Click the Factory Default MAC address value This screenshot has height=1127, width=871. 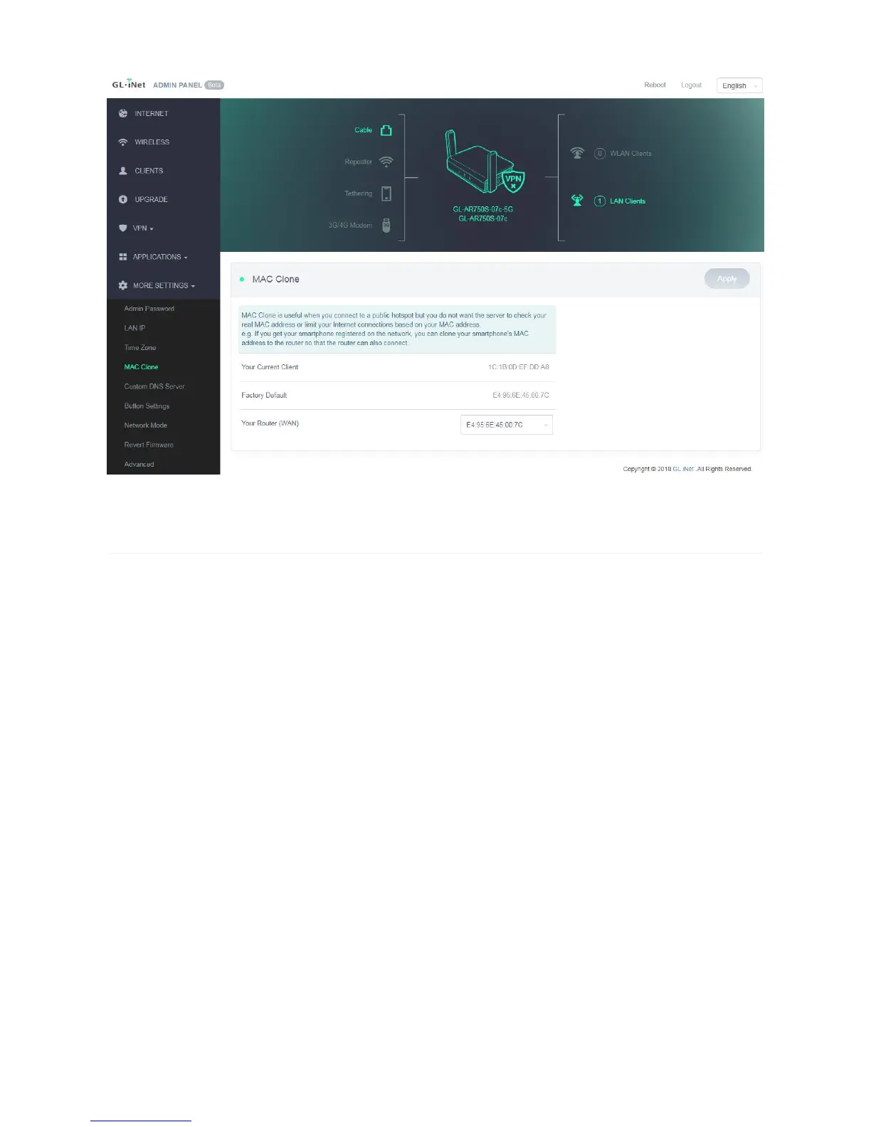[521, 396]
